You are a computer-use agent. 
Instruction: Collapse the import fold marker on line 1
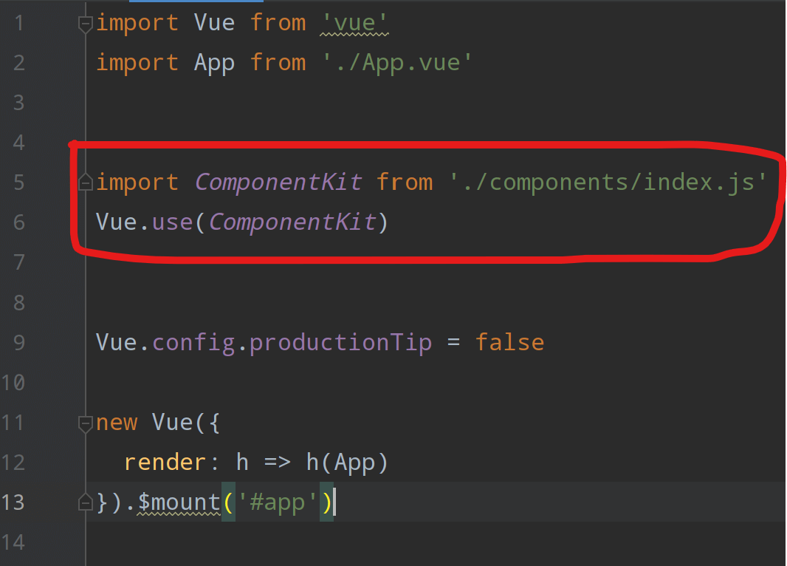point(86,24)
